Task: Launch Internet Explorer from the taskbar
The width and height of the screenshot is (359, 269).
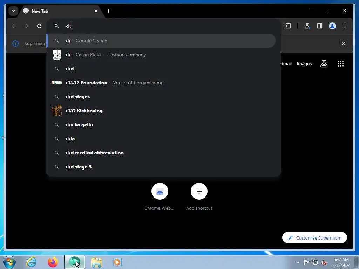Action: (x=31, y=262)
